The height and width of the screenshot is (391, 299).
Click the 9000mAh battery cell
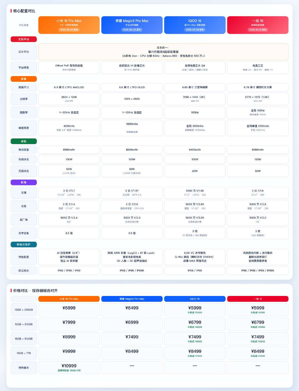point(258,150)
